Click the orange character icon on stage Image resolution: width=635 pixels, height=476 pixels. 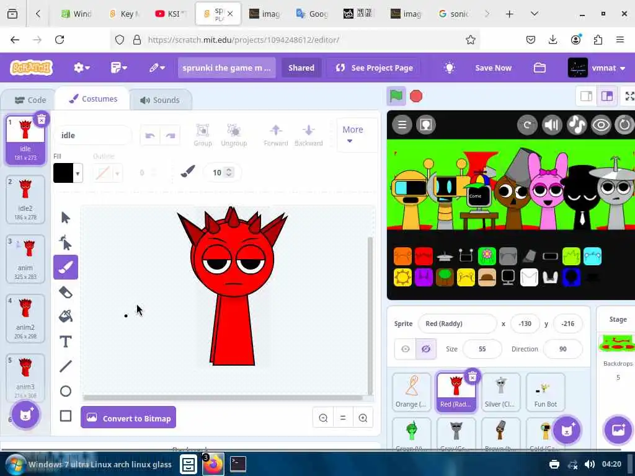pyautogui.click(x=402, y=256)
